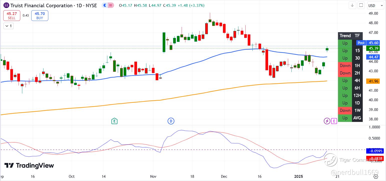This screenshot has width=386, height=181.
Task: Expand the collapsed indicators legend chevron
Action: [9, 26]
